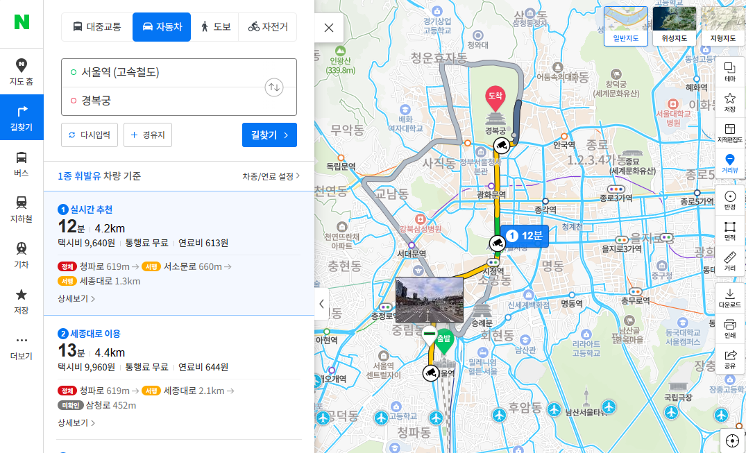Click the 삼청로 452m segment in route 2
Image resolution: width=746 pixels, height=453 pixels.
97,405
